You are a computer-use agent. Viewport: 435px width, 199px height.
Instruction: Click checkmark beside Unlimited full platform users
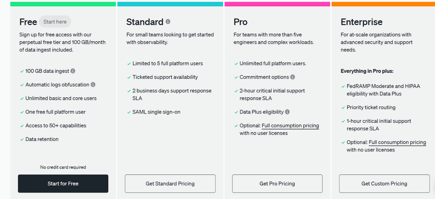click(236, 64)
